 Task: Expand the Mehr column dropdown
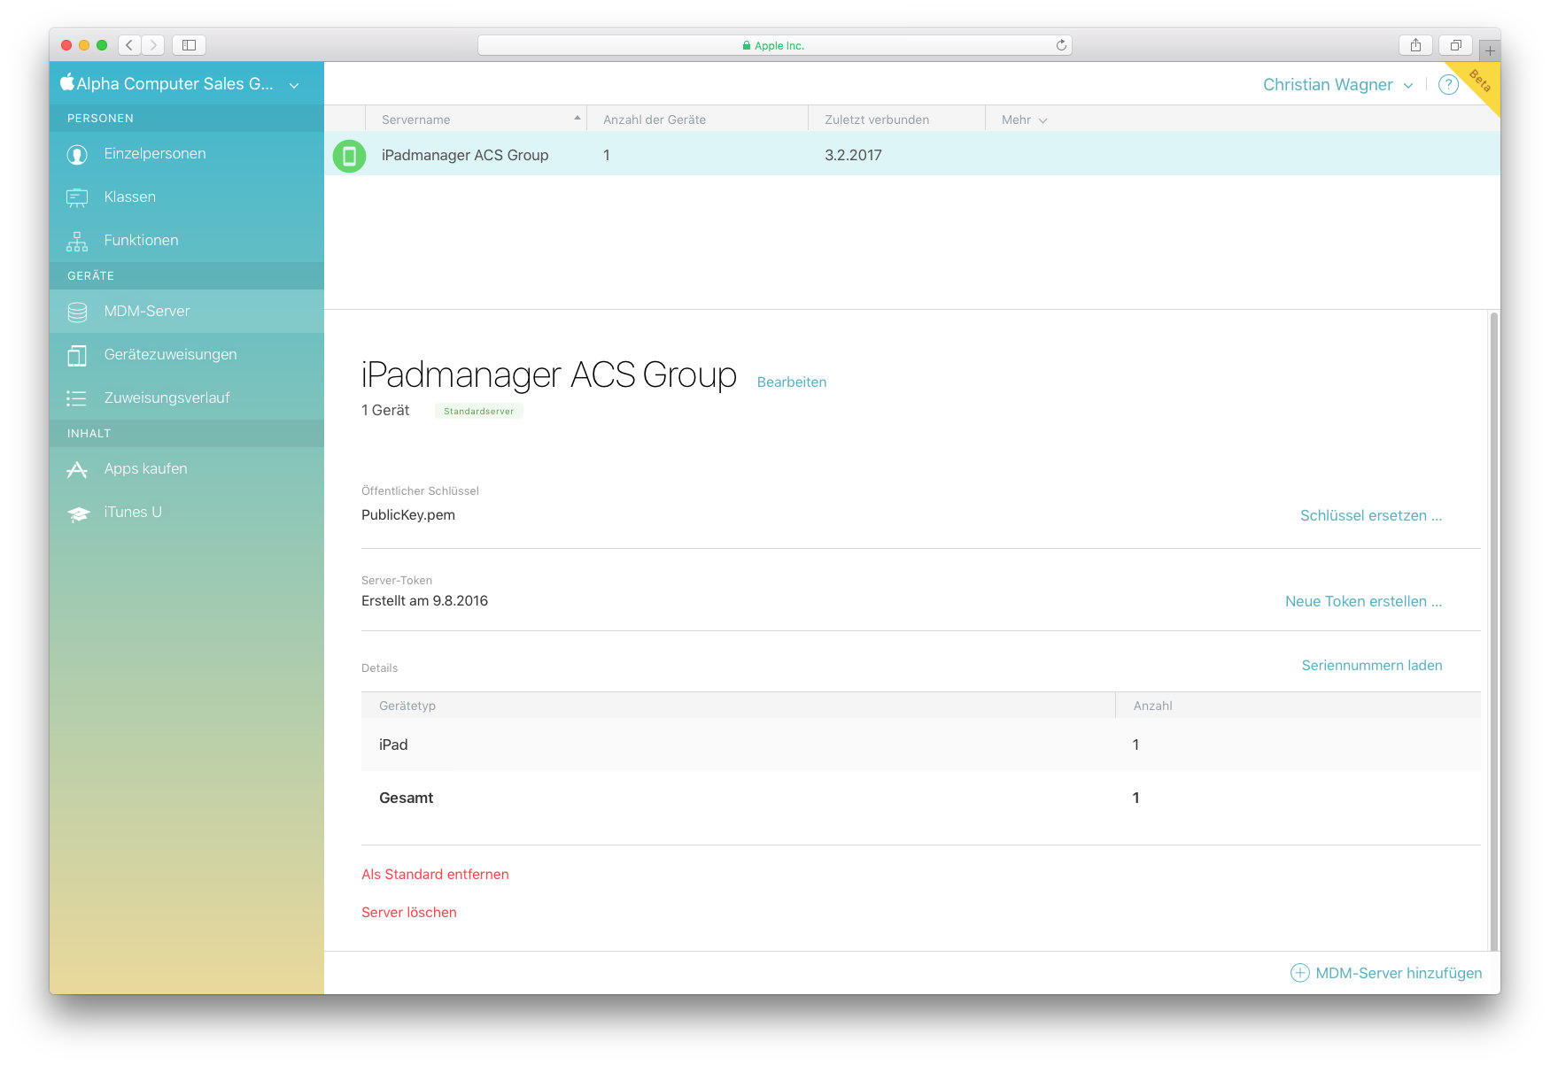[1025, 120]
